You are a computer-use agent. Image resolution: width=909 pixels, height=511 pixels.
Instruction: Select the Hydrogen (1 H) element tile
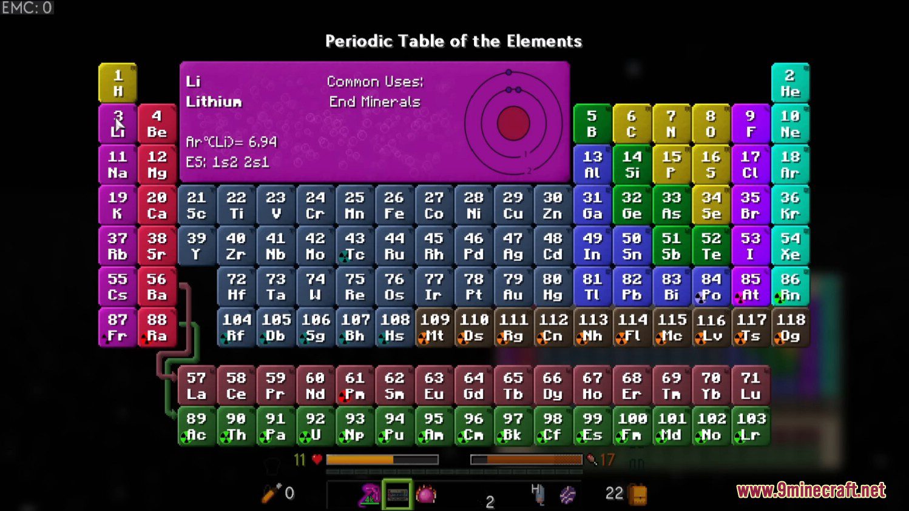pos(118,83)
